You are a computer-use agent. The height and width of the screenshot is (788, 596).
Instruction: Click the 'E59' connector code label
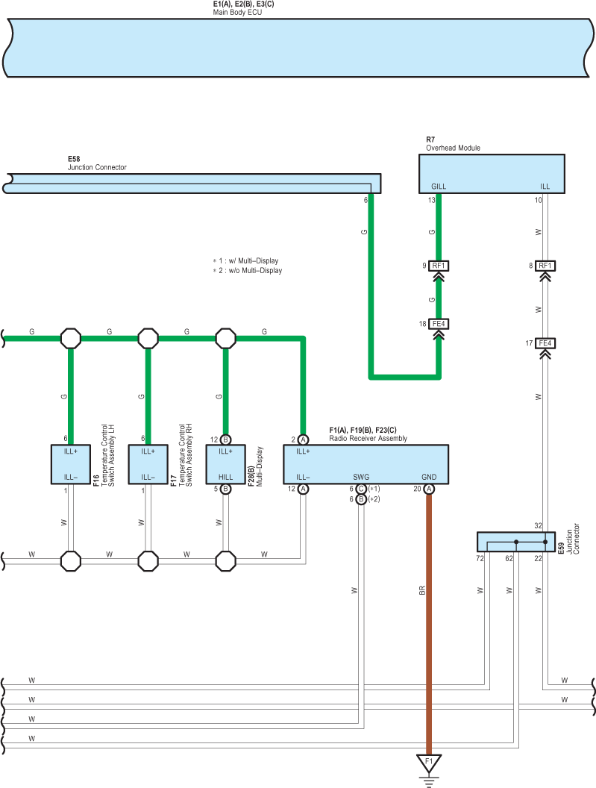(x=561, y=548)
